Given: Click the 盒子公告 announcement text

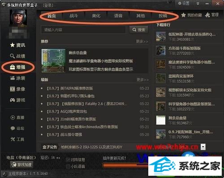Looking at the screenshot, I should point(91,147).
